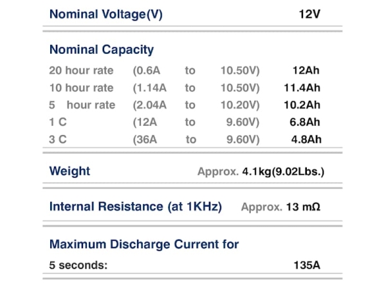Click the Nominal Capacity section heading
Image resolution: width=386 pixels, height=289 pixels.
pos(102,49)
